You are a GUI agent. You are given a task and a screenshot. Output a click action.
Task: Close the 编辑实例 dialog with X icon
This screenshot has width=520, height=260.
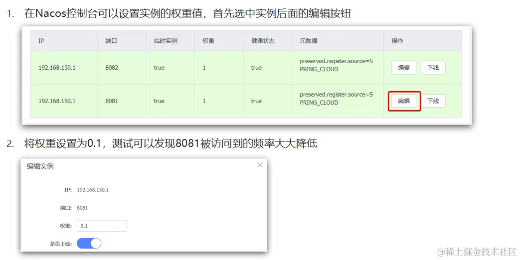click(x=260, y=165)
